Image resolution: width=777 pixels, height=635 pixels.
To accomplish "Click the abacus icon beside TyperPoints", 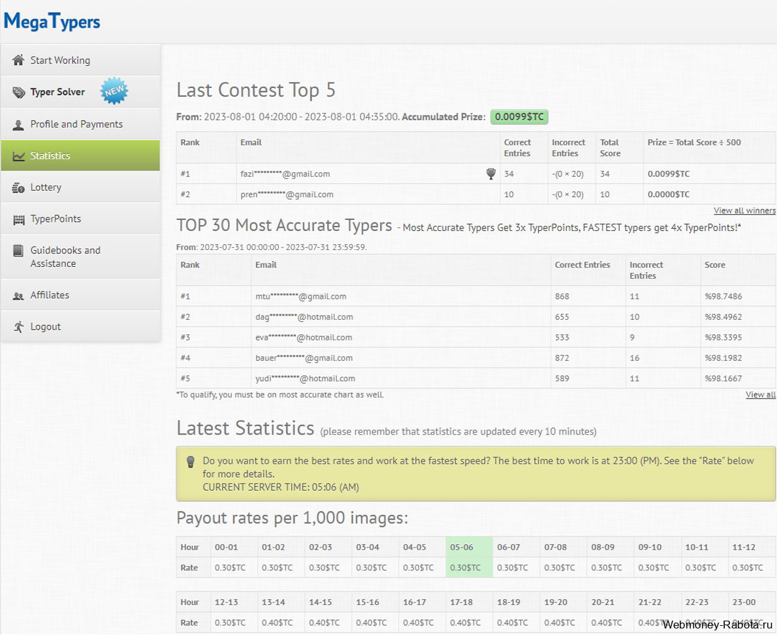I will tap(18, 219).
